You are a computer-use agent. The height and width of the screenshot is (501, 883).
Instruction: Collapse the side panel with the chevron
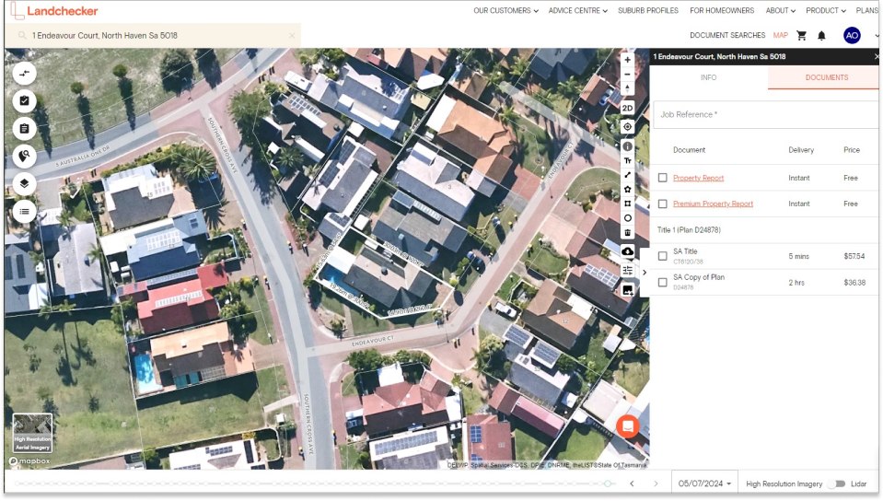click(x=645, y=273)
